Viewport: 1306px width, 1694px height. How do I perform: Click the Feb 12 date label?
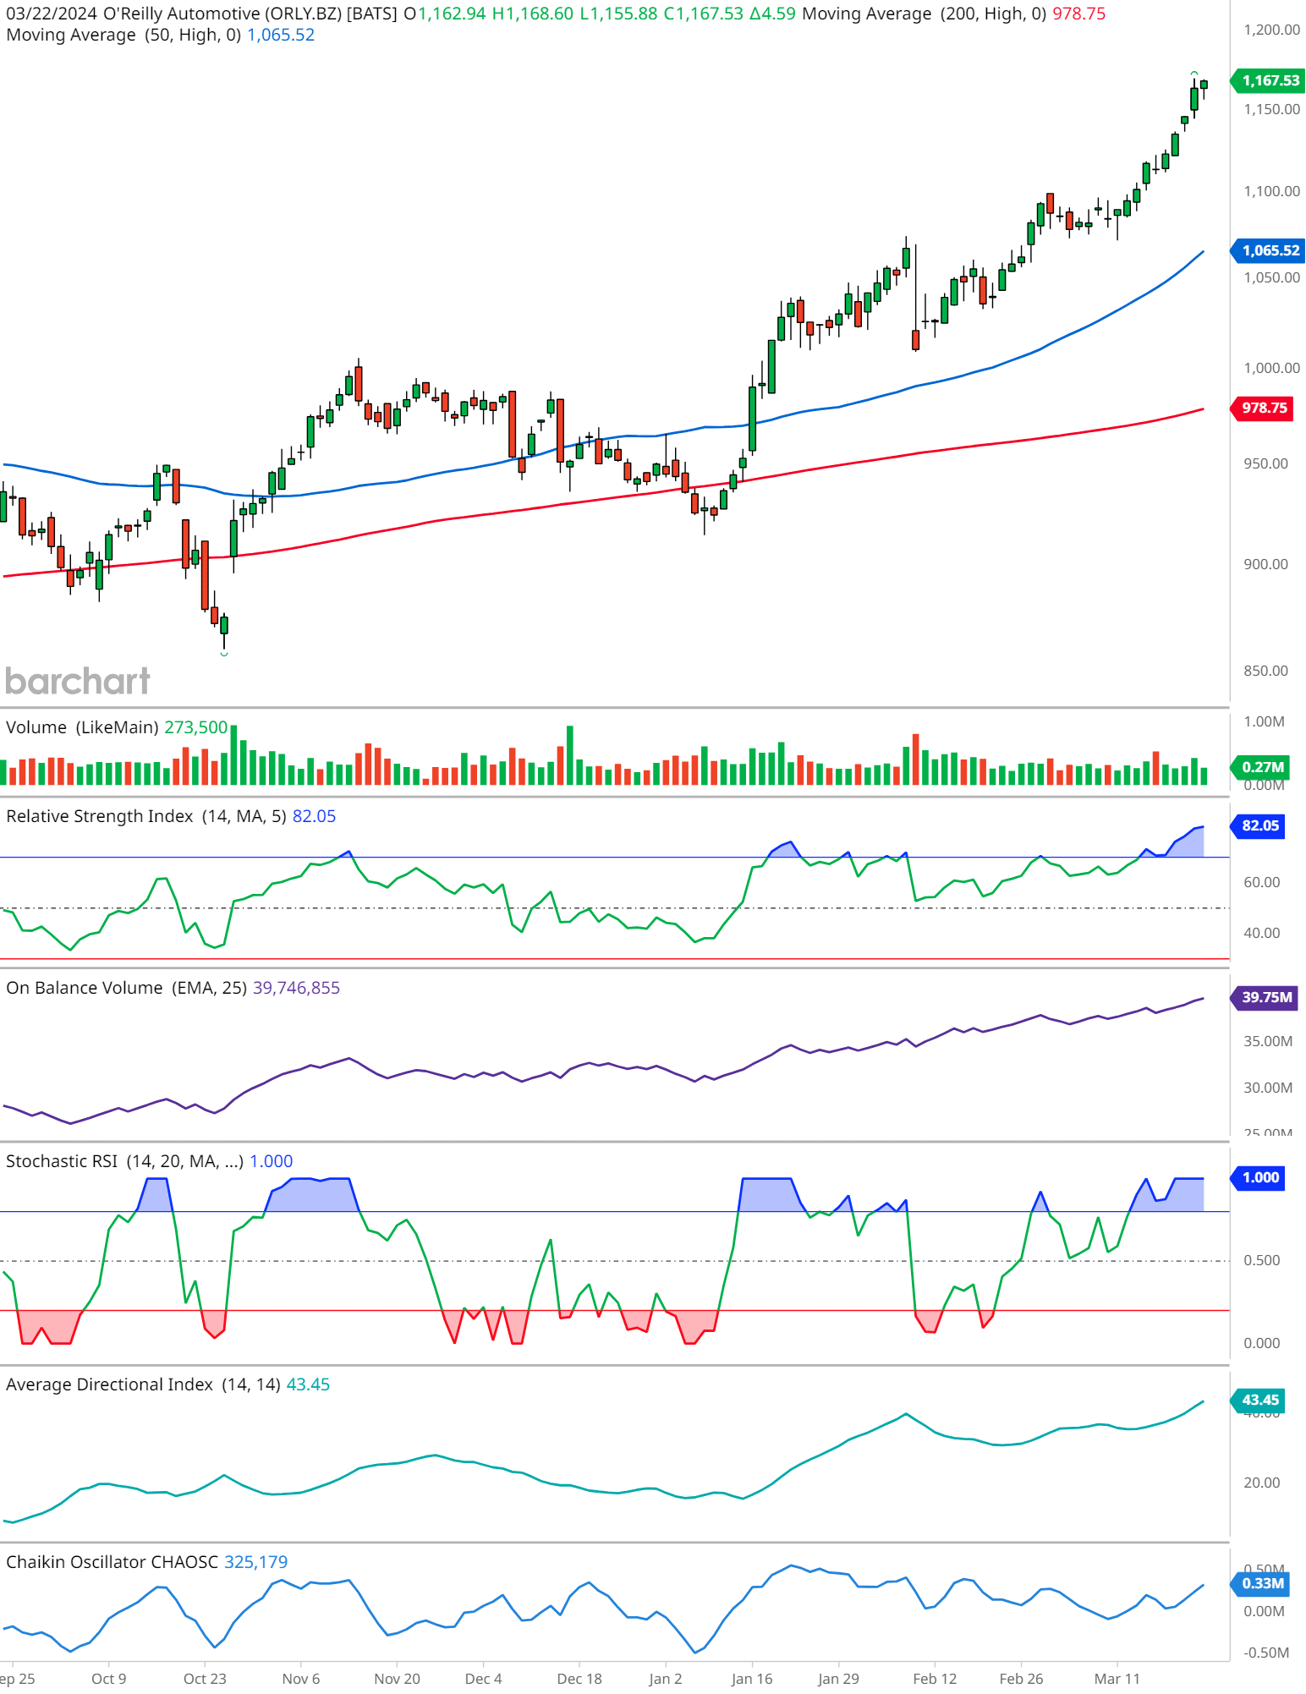[x=935, y=1679]
